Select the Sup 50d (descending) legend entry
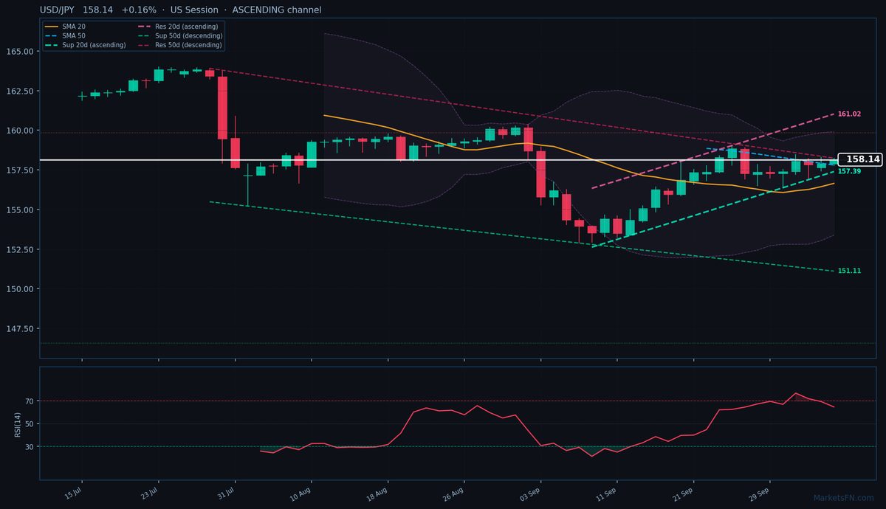 click(x=179, y=35)
